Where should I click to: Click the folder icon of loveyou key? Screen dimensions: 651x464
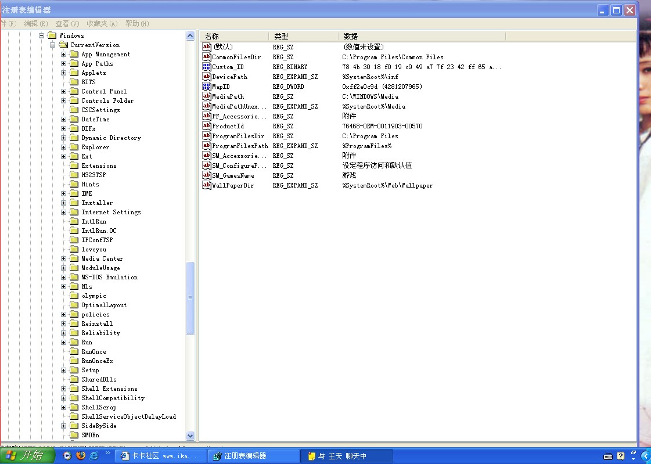tap(74, 249)
